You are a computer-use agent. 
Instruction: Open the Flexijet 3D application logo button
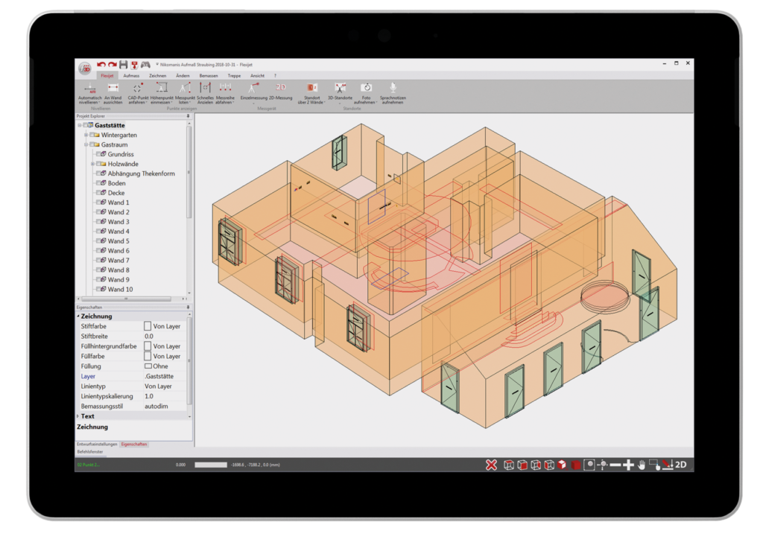pyautogui.click(x=85, y=69)
